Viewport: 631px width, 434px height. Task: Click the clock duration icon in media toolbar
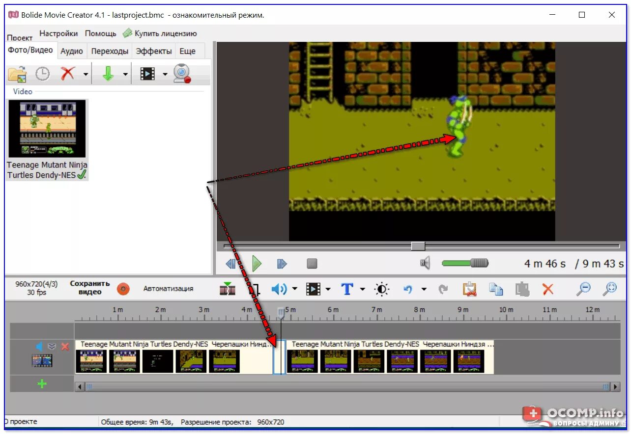click(43, 74)
